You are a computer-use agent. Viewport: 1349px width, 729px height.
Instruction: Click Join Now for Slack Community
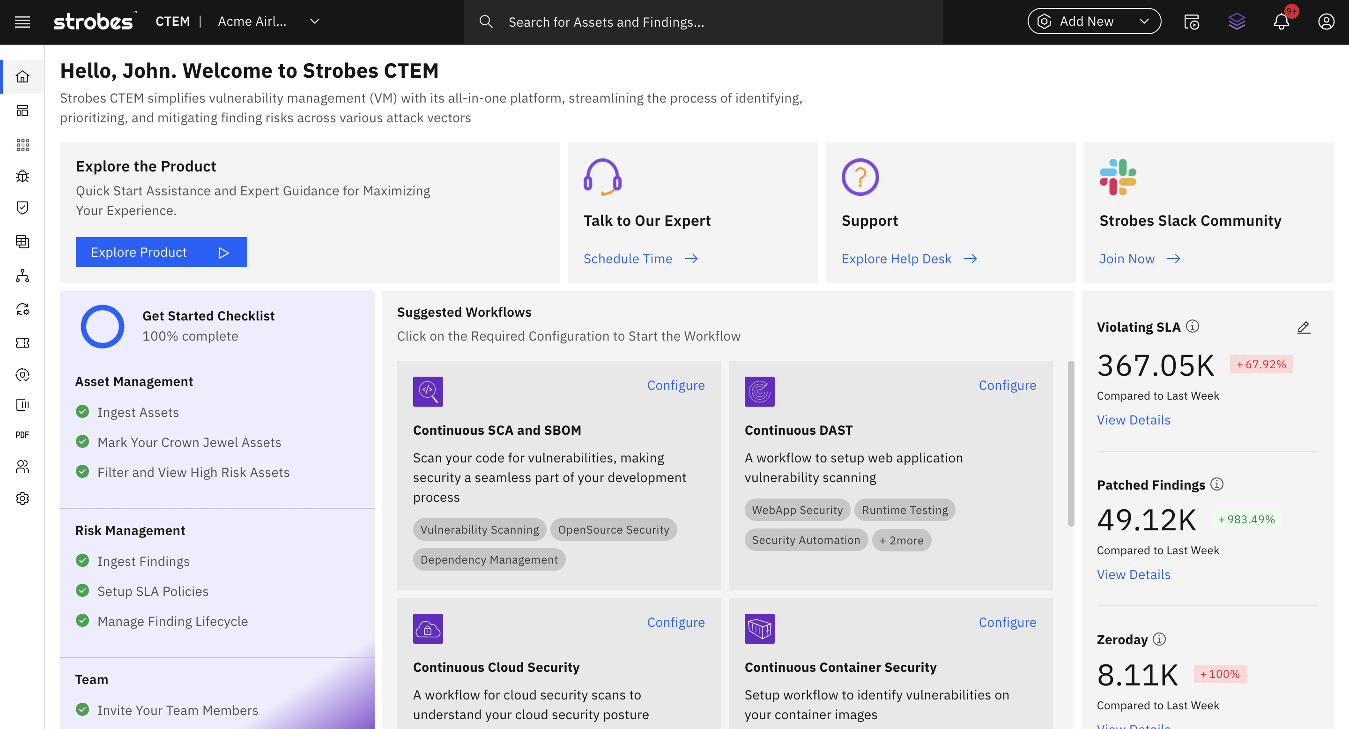coord(1140,259)
